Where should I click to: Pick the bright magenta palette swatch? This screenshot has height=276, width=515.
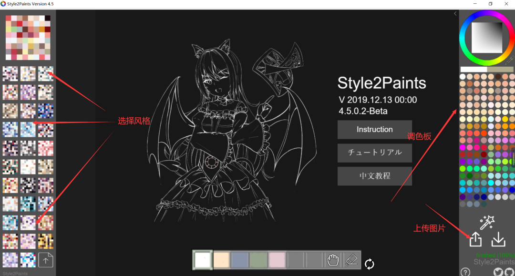click(x=463, y=147)
